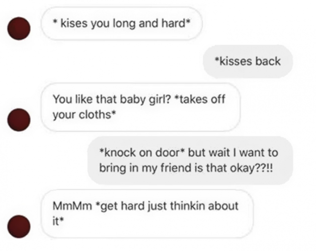Image resolution: width=316 pixels, height=251 pixels.
Task: Select avatar beside the 'MmMm' message
Action: (x=19, y=227)
